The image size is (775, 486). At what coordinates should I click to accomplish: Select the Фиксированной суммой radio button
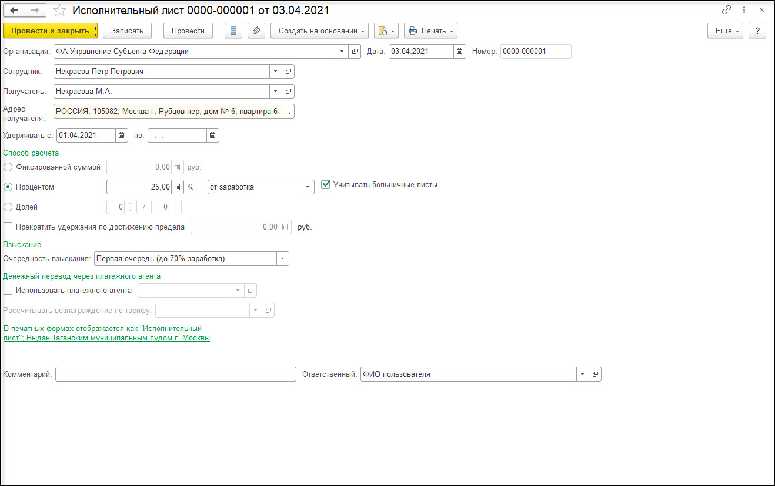[x=8, y=167]
